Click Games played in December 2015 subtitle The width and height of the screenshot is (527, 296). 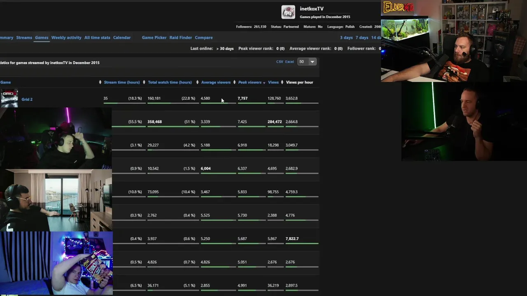click(x=325, y=17)
